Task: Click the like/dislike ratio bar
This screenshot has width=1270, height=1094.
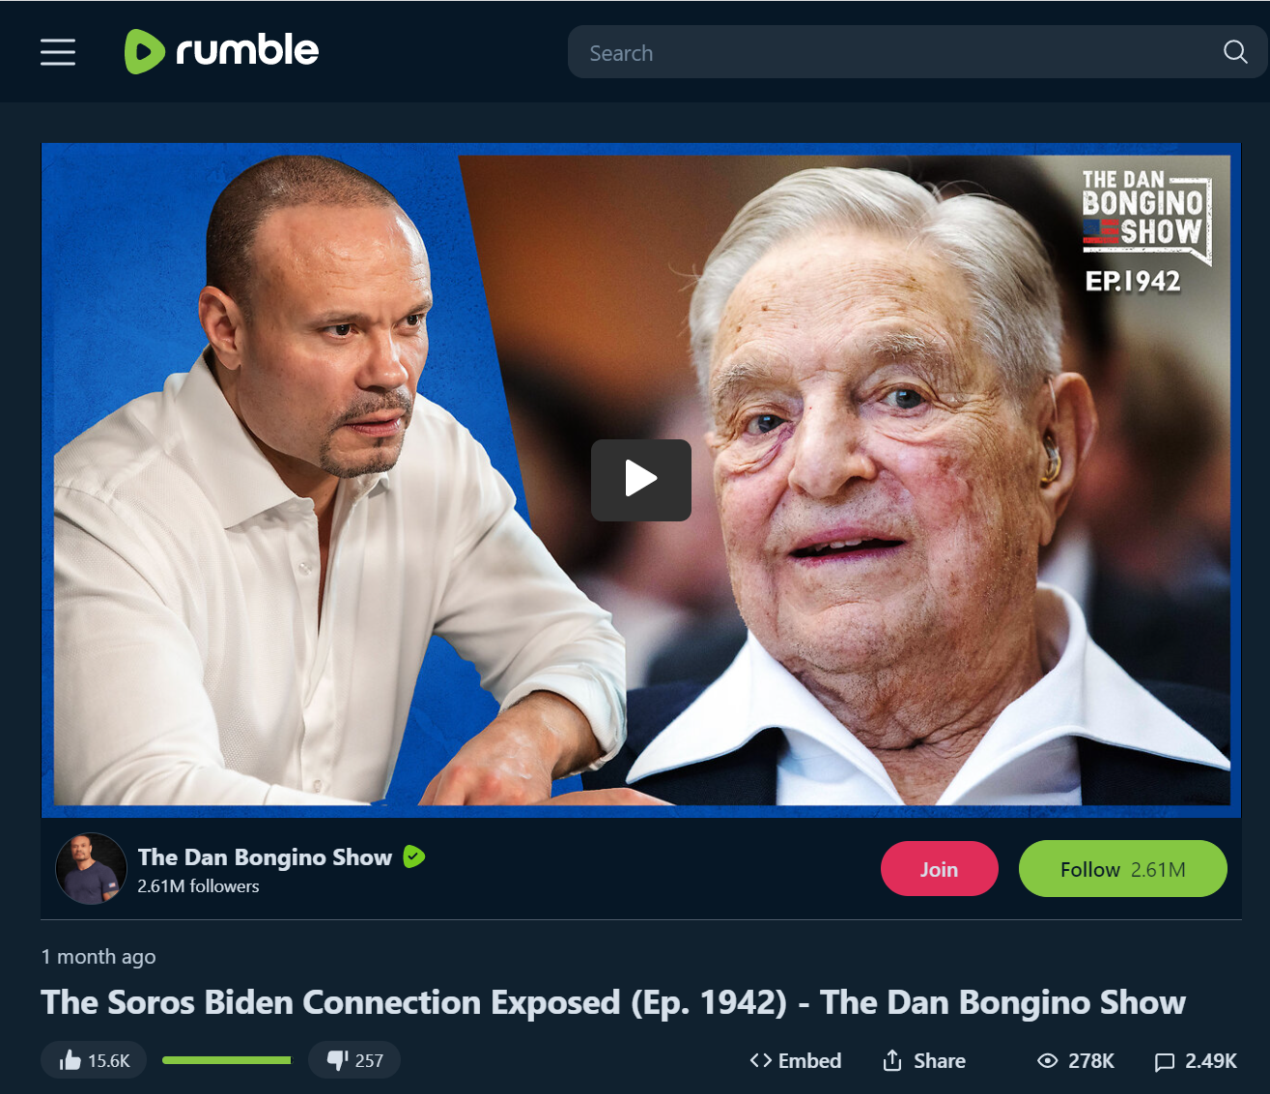Action: coord(227,1060)
